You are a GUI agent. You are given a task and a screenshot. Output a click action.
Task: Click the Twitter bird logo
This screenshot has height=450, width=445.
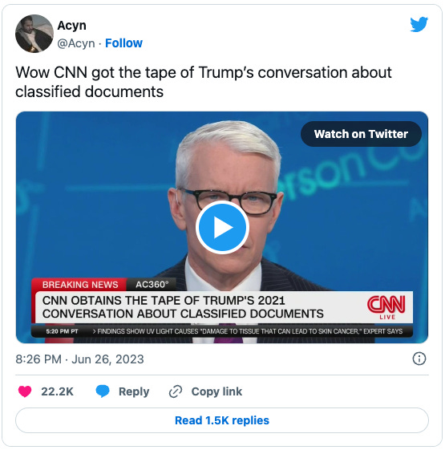point(419,24)
